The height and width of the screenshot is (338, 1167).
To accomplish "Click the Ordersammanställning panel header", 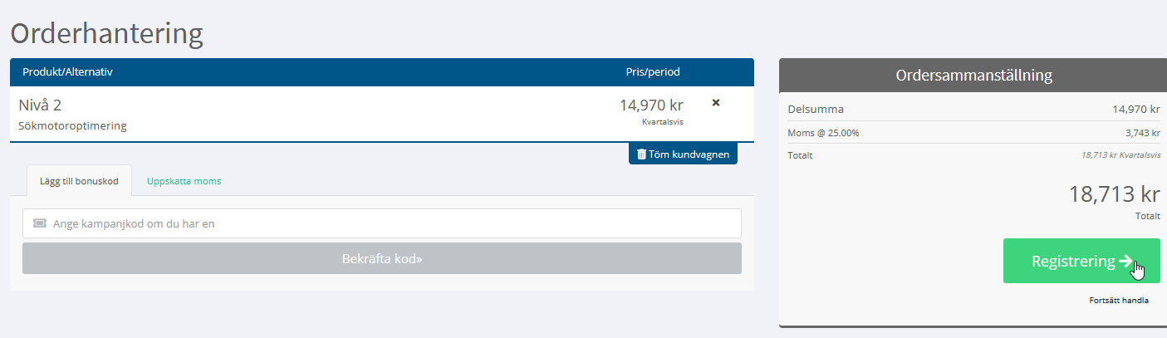I will coord(973,76).
